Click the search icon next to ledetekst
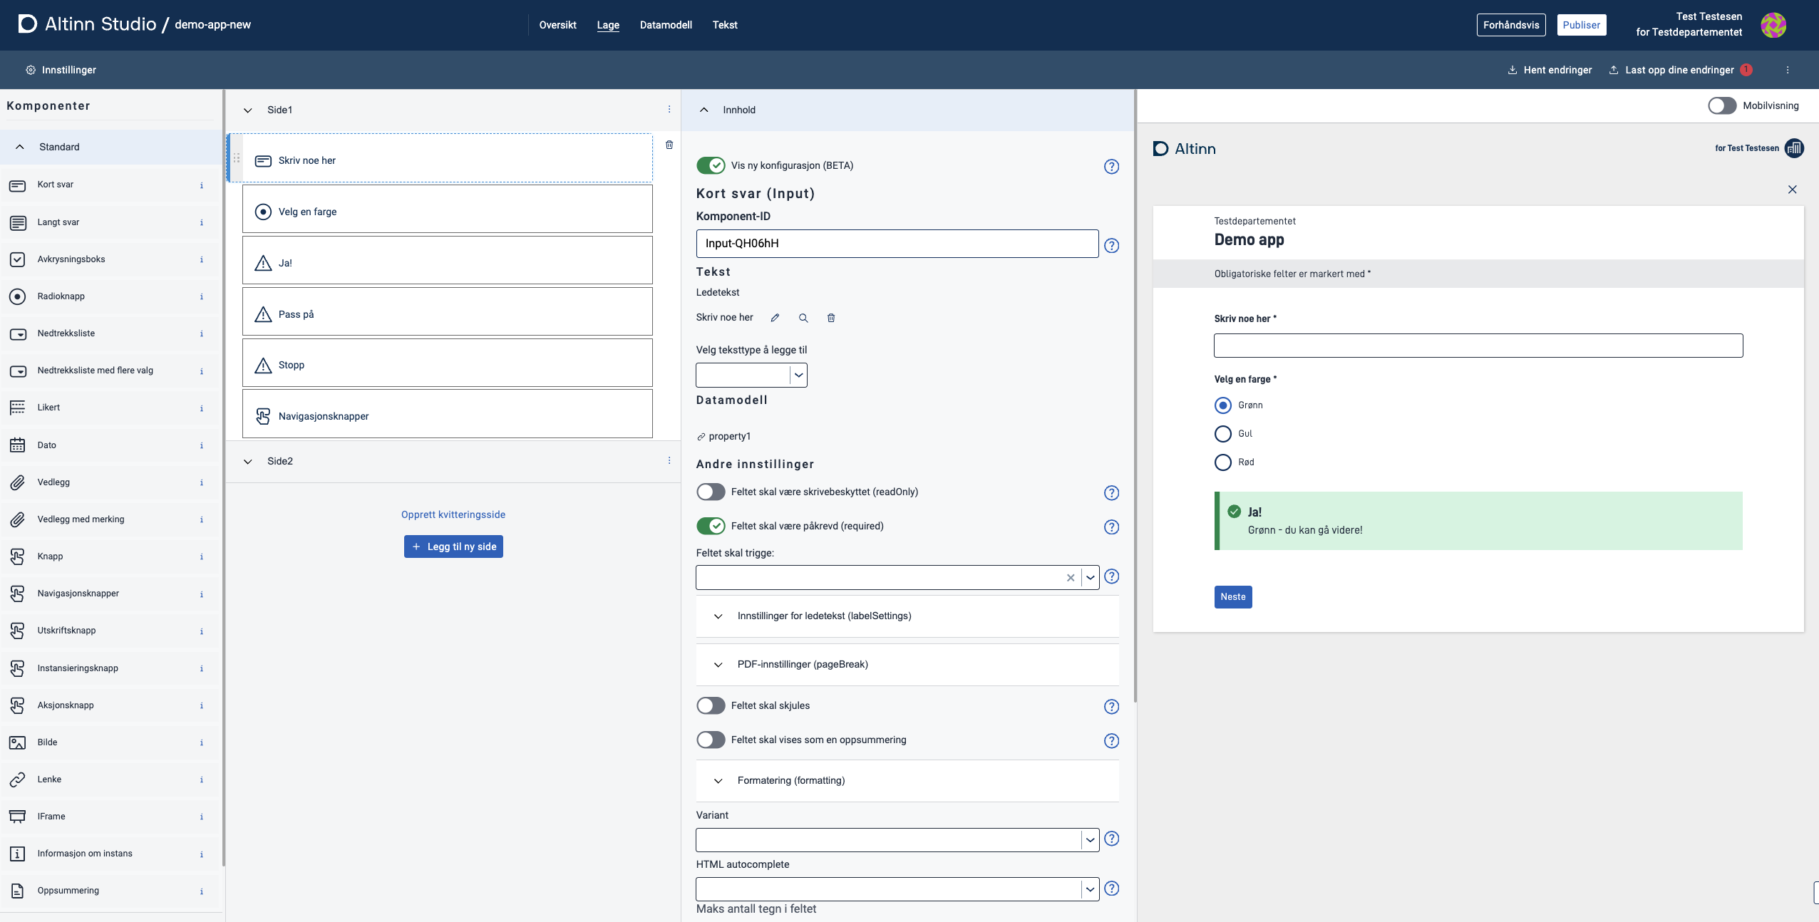 (x=803, y=318)
